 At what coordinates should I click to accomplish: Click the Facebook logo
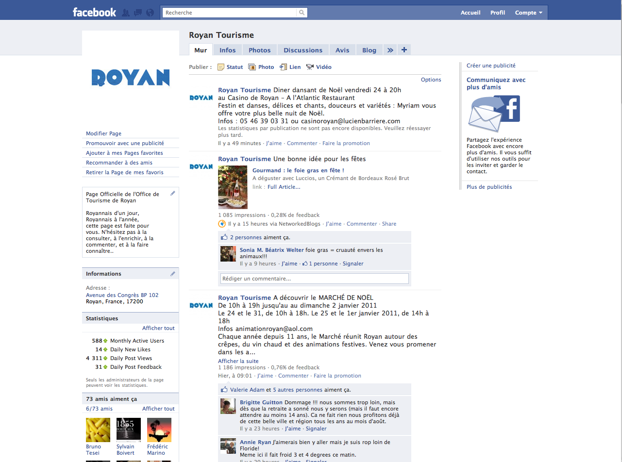pos(94,12)
